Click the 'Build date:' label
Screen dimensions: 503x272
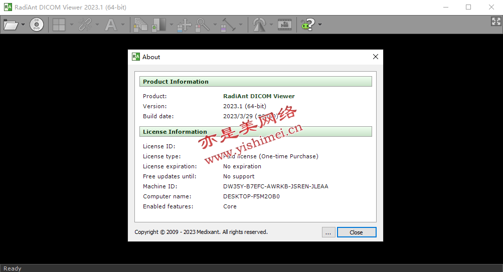158,116
